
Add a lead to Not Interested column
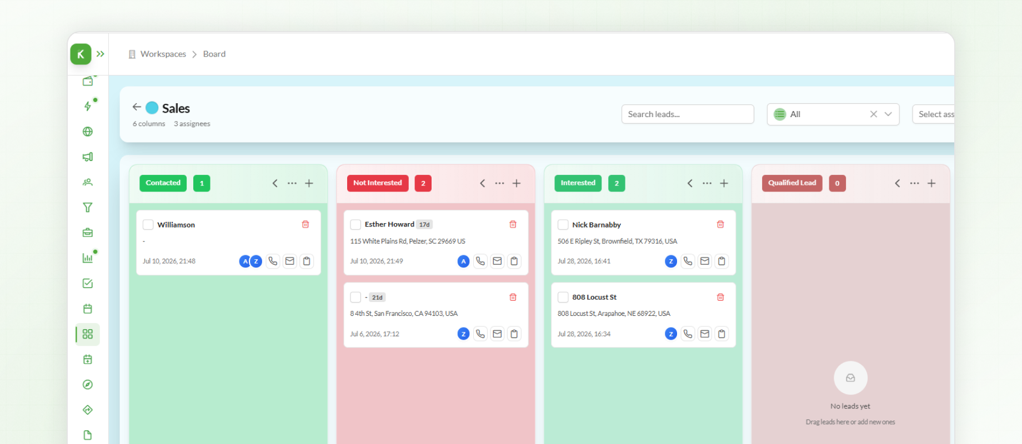point(517,183)
